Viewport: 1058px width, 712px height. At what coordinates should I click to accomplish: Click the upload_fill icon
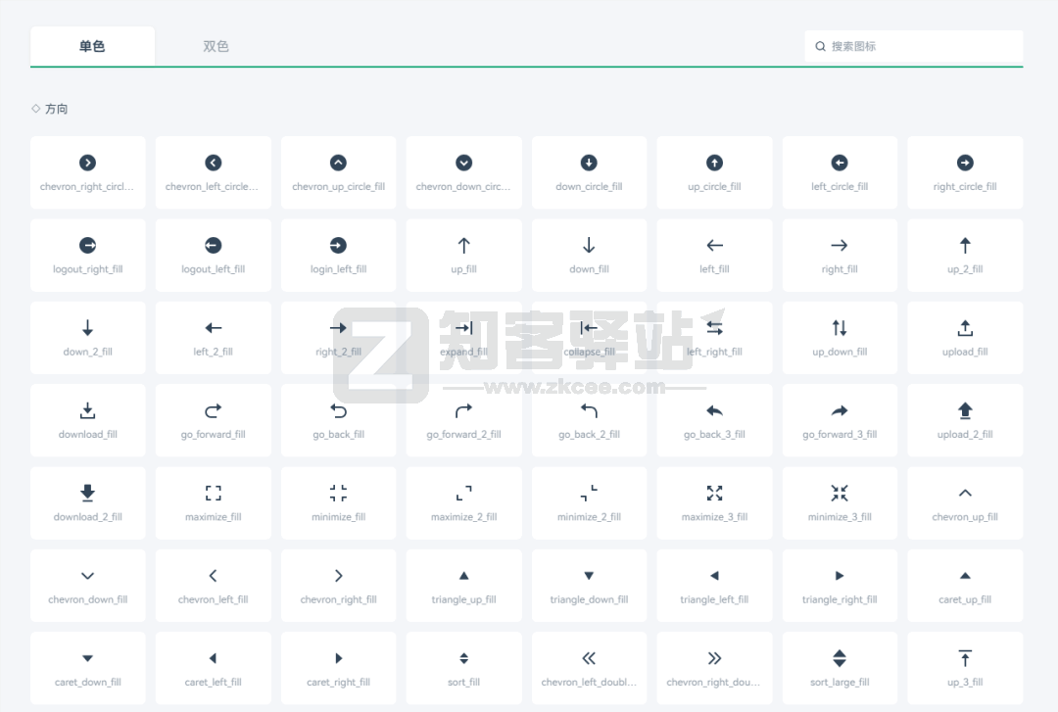[x=965, y=336]
